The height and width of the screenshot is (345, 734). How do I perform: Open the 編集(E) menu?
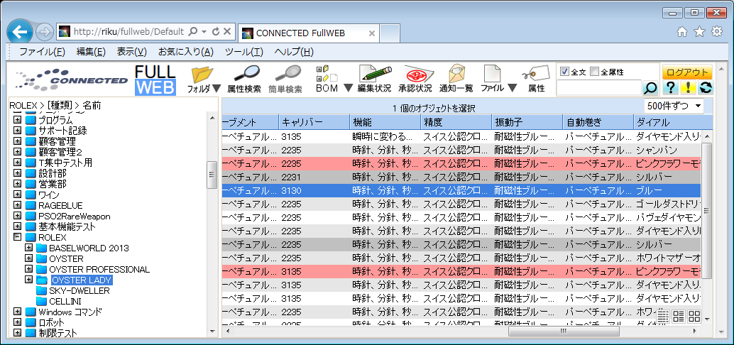click(x=91, y=52)
